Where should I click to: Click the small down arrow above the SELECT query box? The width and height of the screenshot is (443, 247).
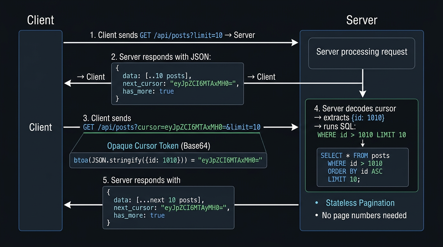(362, 143)
